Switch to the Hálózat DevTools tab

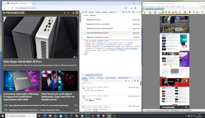pyautogui.click(x=112, y=12)
